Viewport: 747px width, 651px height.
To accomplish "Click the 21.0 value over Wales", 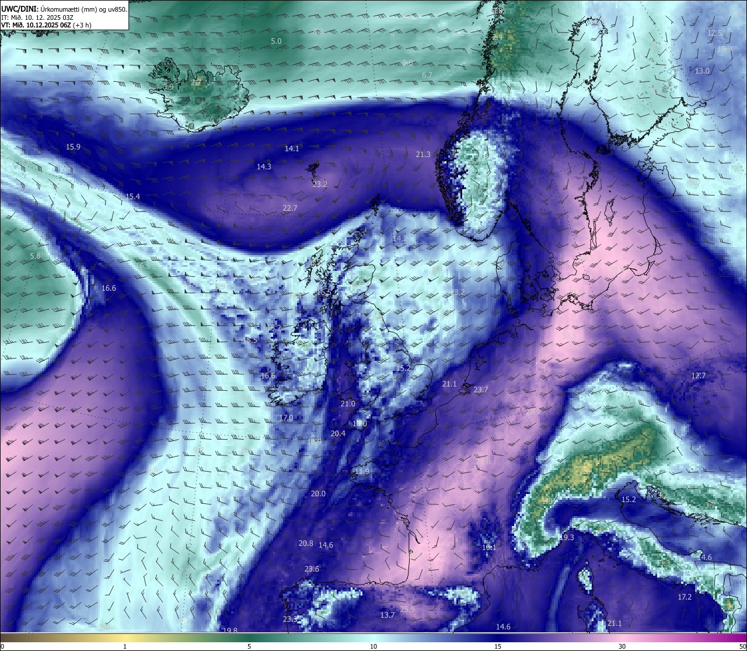I will coord(348,404).
